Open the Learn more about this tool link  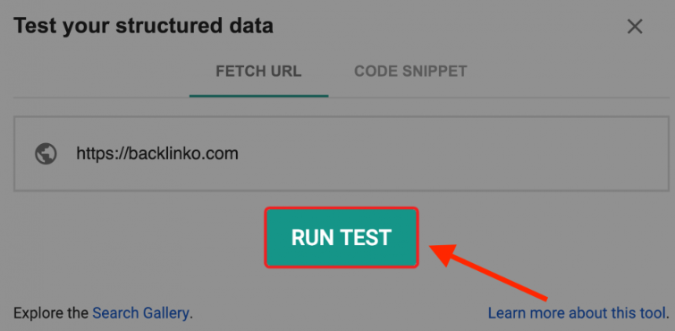[577, 313]
